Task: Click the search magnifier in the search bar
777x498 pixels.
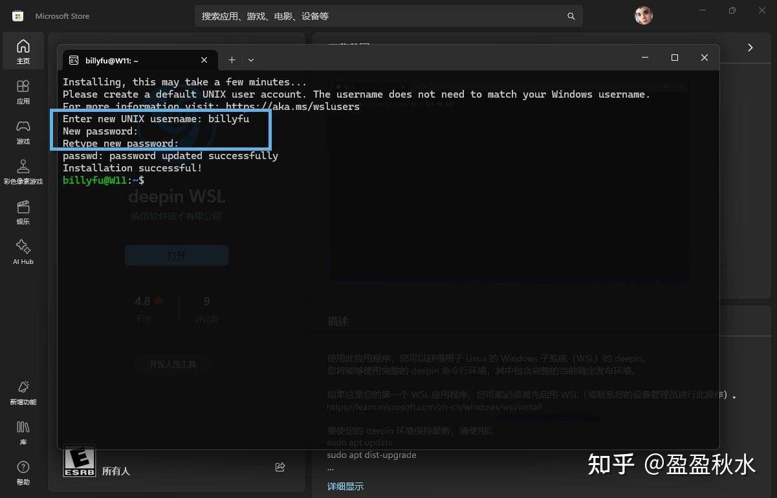Action: [x=570, y=16]
